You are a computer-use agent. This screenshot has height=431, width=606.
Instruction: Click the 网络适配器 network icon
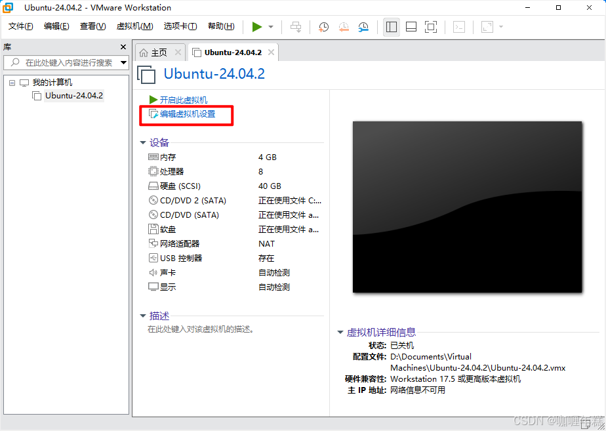point(153,243)
